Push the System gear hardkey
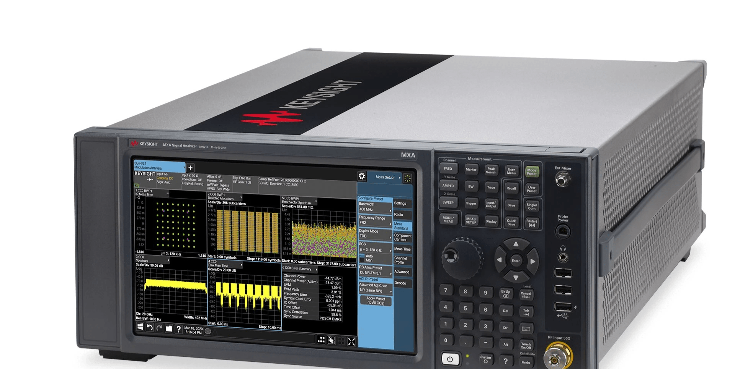Viewport: 735px width, 369px height. 485,359
